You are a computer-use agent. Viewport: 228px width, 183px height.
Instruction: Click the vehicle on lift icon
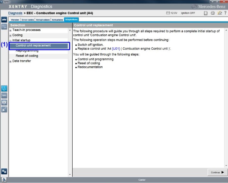(x=4, y=102)
